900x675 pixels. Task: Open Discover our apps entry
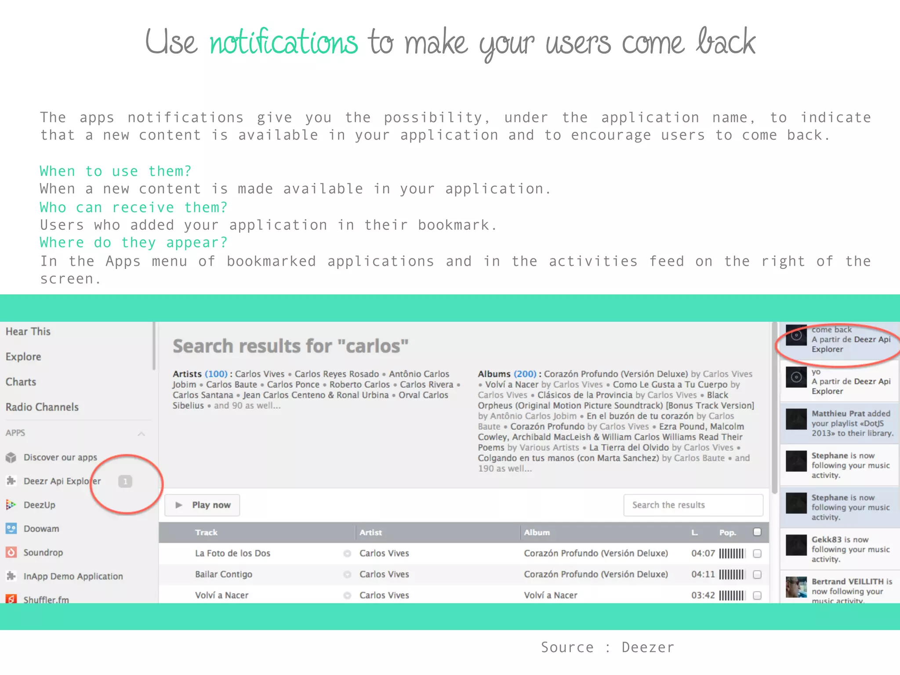pyautogui.click(x=60, y=457)
